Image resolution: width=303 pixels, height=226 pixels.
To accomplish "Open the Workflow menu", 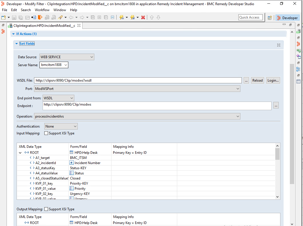I will 42,10.
